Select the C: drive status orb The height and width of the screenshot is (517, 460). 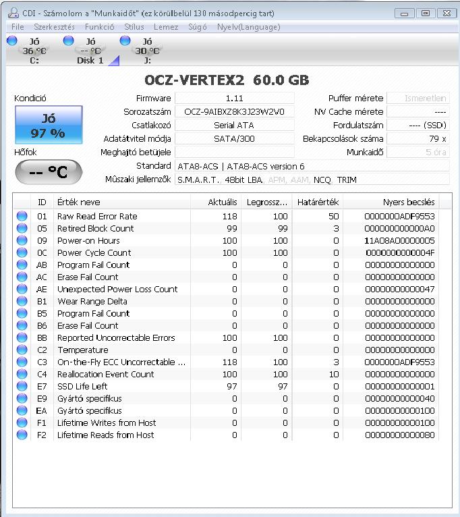[x=12, y=40]
